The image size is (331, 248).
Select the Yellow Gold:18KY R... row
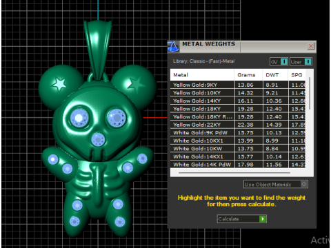(238, 116)
